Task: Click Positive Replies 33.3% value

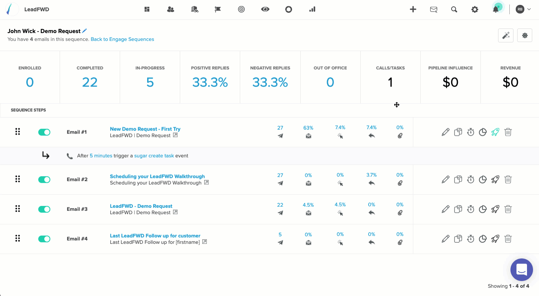Action: pyautogui.click(x=210, y=82)
